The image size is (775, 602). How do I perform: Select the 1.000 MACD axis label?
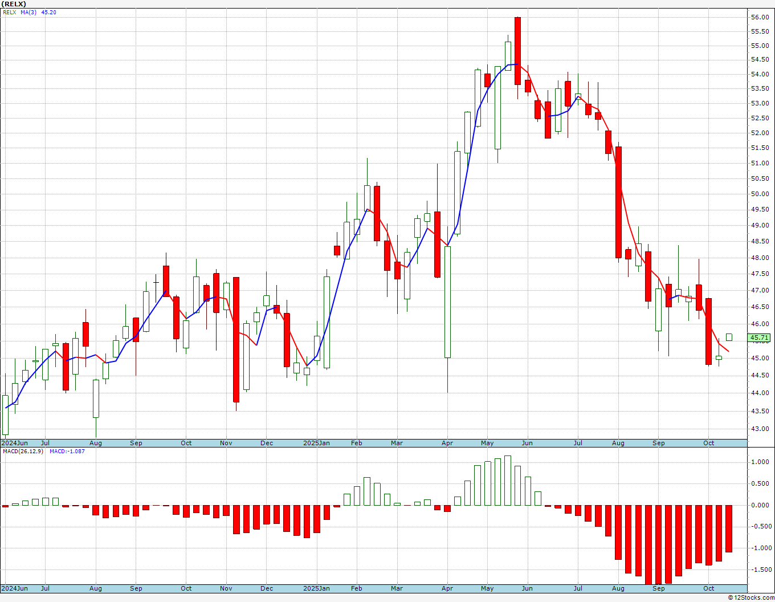tap(761, 462)
